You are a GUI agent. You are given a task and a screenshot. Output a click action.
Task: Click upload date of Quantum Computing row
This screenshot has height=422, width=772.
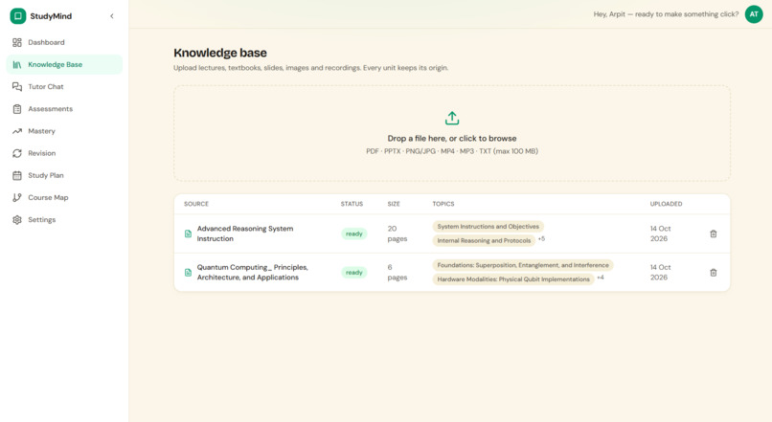660,273
